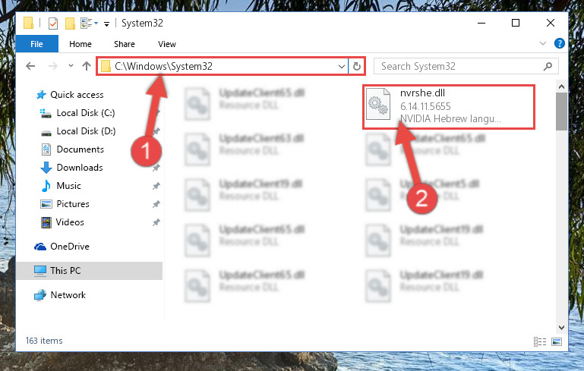Switch to details view in status bar

click(x=540, y=341)
